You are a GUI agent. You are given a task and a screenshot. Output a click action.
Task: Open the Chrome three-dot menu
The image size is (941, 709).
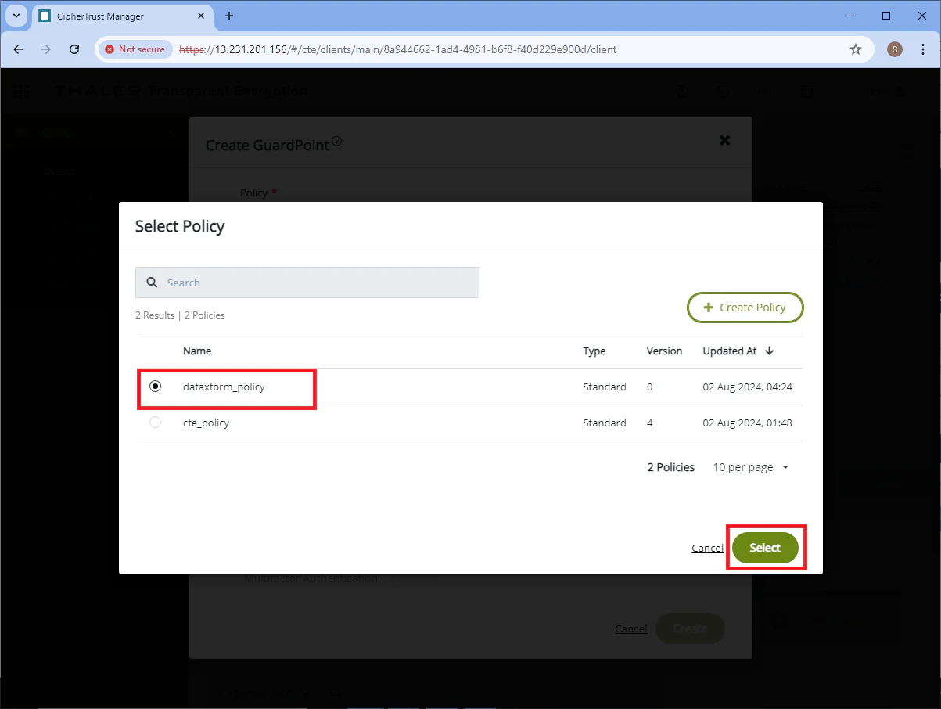coord(923,49)
